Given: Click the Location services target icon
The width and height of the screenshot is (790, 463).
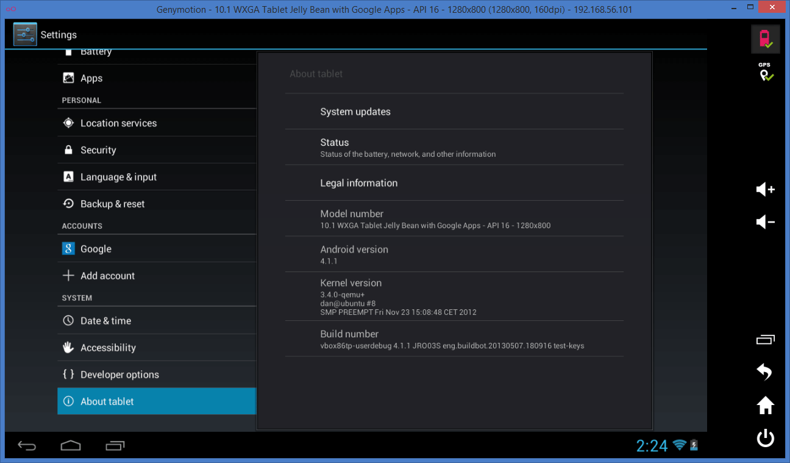Looking at the screenshot, I should pyautogui.click(x=69, y=123).
